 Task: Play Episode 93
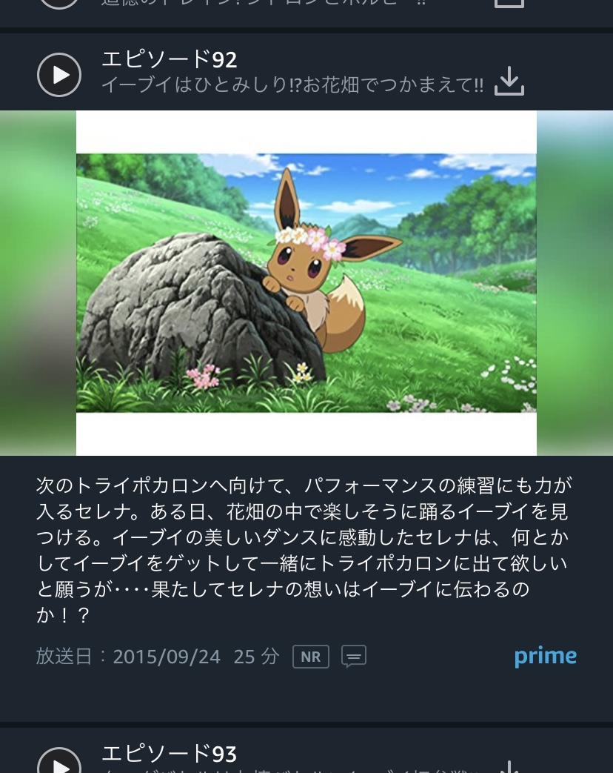coord(59,762)
